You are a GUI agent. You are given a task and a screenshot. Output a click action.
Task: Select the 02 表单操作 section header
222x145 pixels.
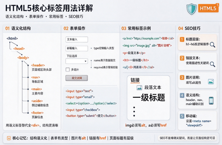[x=74, y=28]
